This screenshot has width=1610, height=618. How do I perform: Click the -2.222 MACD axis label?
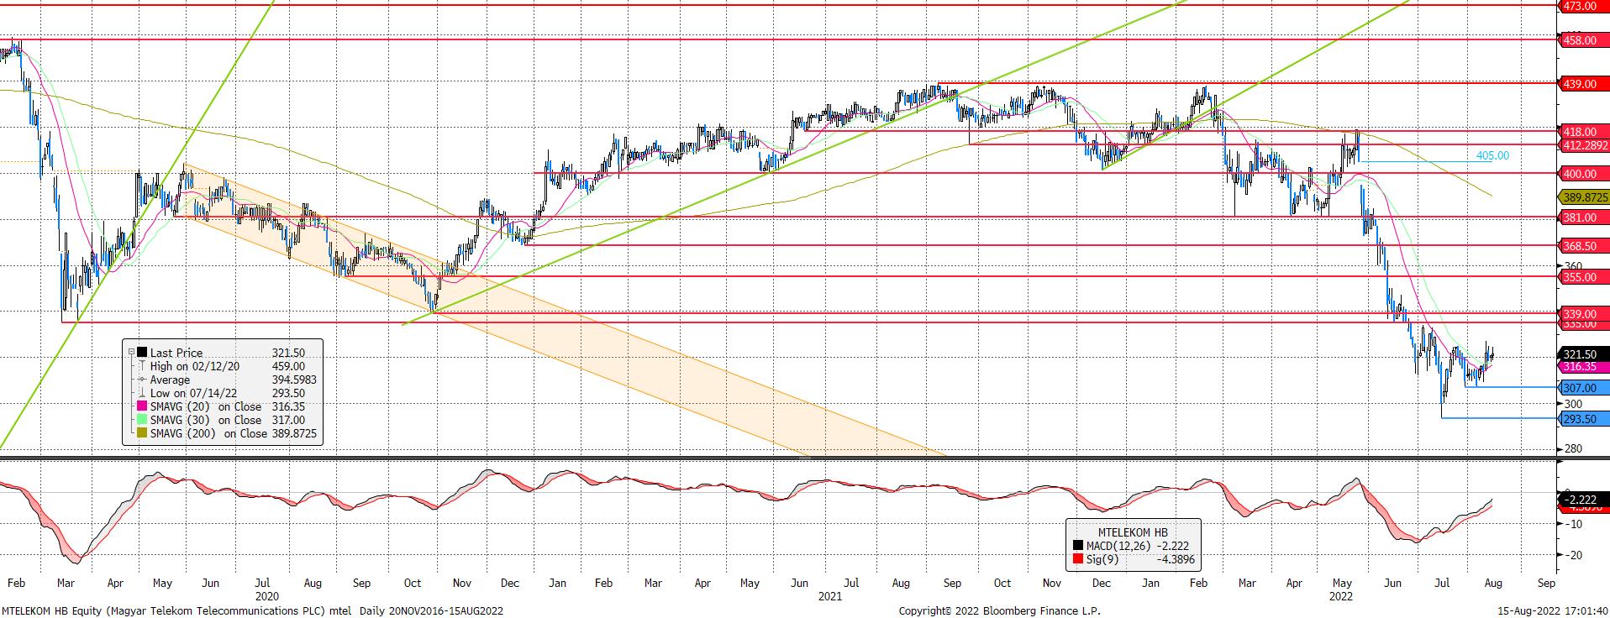point(1584,499)
